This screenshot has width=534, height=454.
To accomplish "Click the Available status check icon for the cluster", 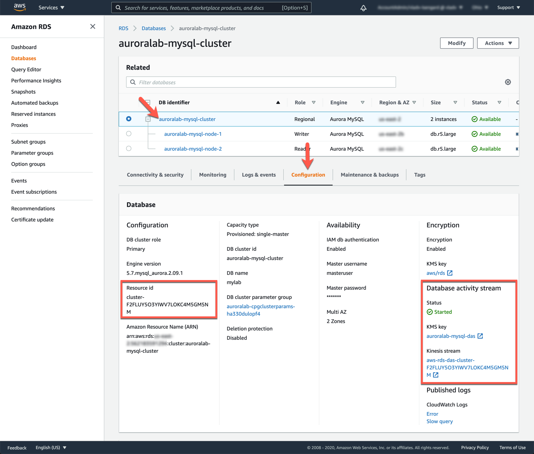I will [x=475, y=119].
